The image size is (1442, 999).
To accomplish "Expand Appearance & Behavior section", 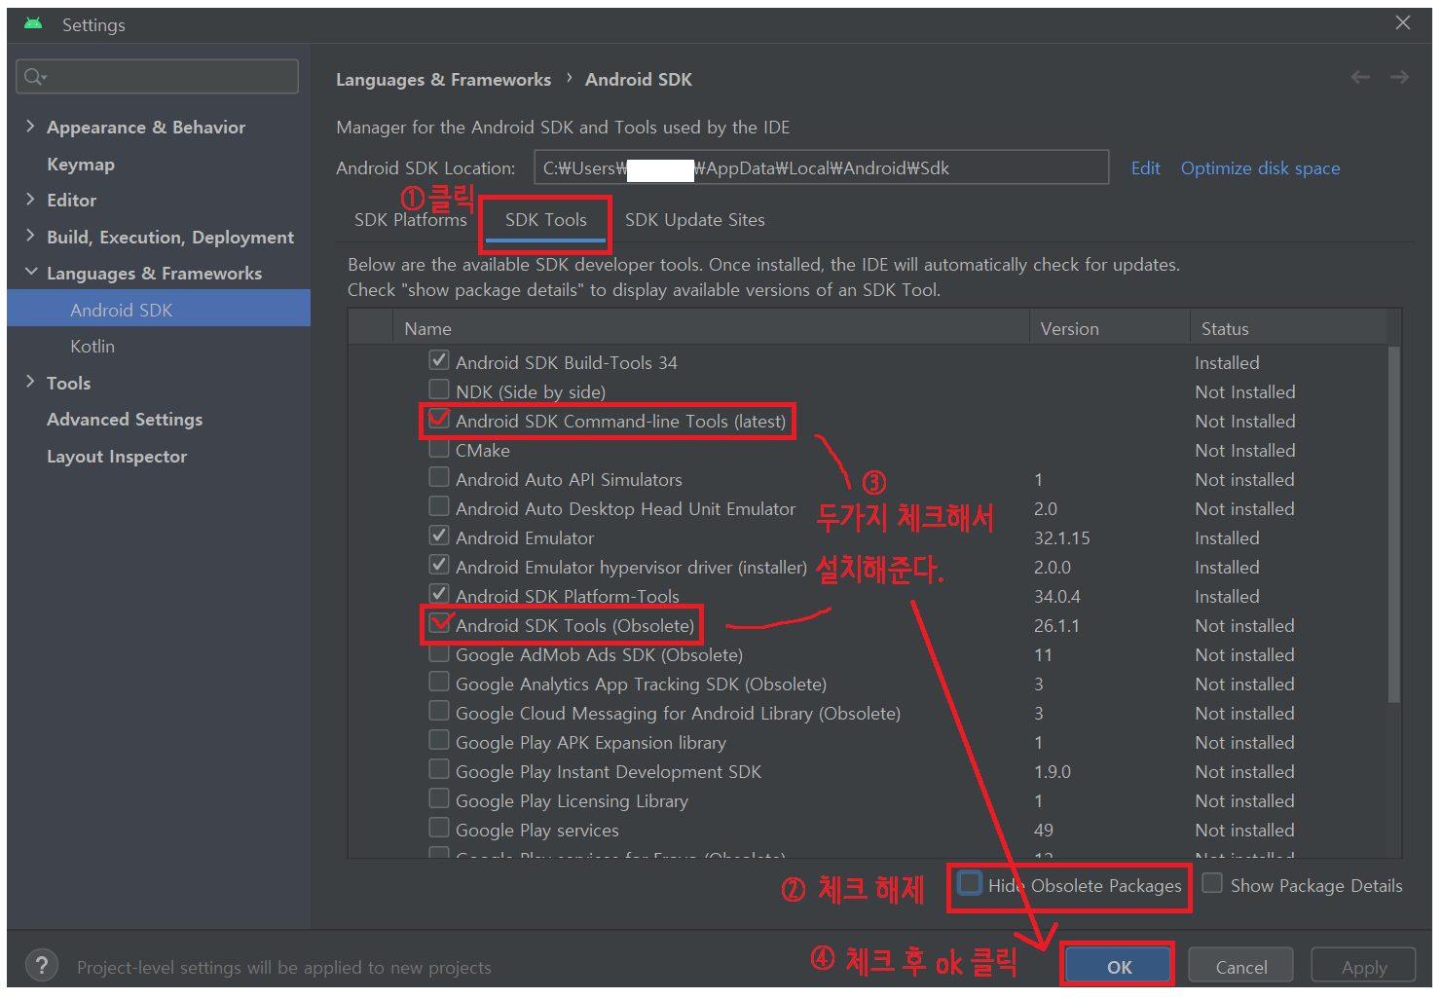I will (x=30, y=127).
